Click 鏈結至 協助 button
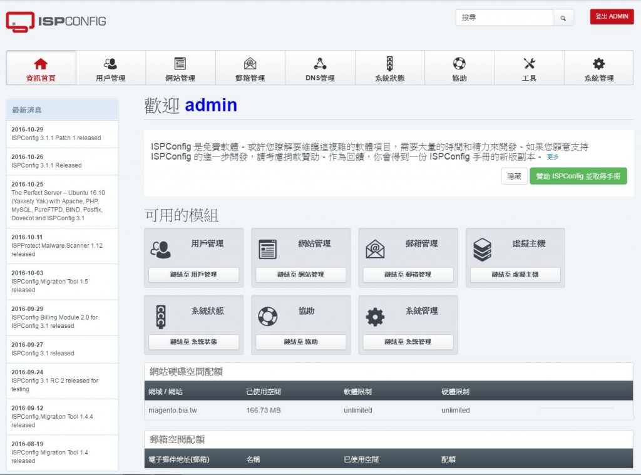The width and height of the screenshot is (641, 475). pyautogui.click(x=301, y=342)
